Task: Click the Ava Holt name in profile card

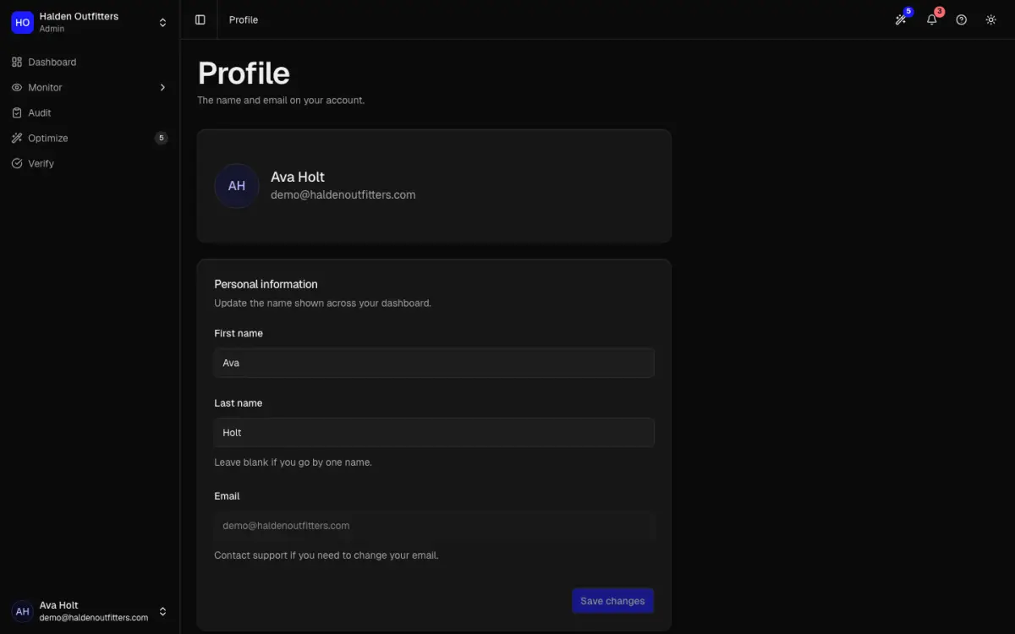Action: (298, 177)
